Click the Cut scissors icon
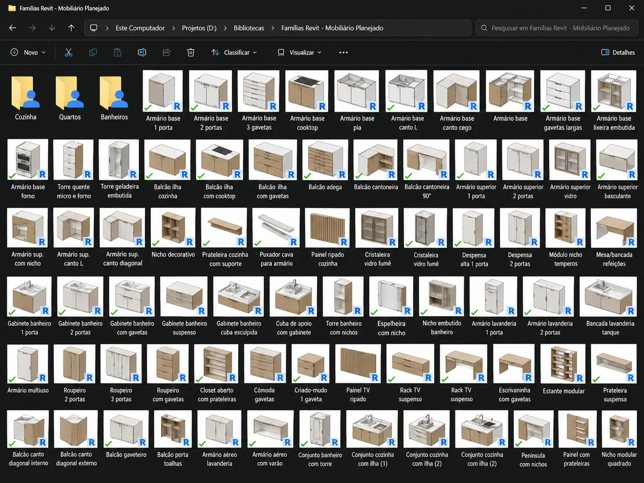This screenshot has height=483, width=644. (68, 52)
